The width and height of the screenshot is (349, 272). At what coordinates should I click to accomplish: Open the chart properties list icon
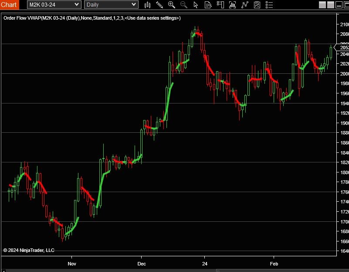coord(269,5)
